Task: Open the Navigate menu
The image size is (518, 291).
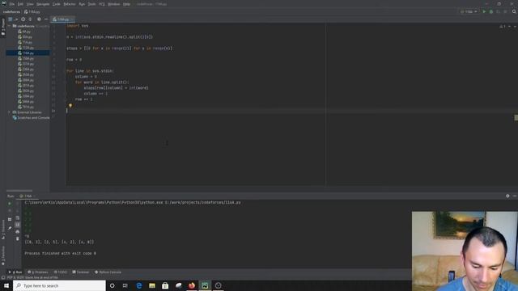Action: click(x=43, y=4)
